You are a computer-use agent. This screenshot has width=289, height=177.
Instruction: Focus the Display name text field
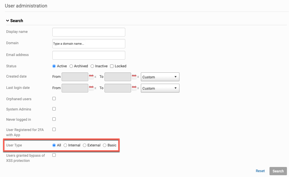[89, 32]
